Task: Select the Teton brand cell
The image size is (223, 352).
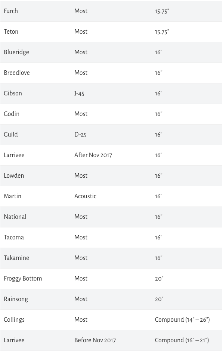Action: [11, 32]
